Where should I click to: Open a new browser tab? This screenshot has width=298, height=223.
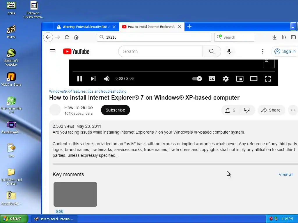tap(189, 26)
